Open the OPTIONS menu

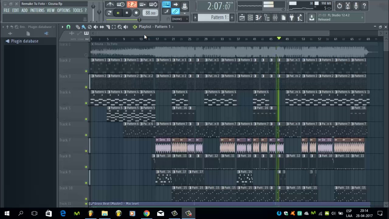pos(64,10)
